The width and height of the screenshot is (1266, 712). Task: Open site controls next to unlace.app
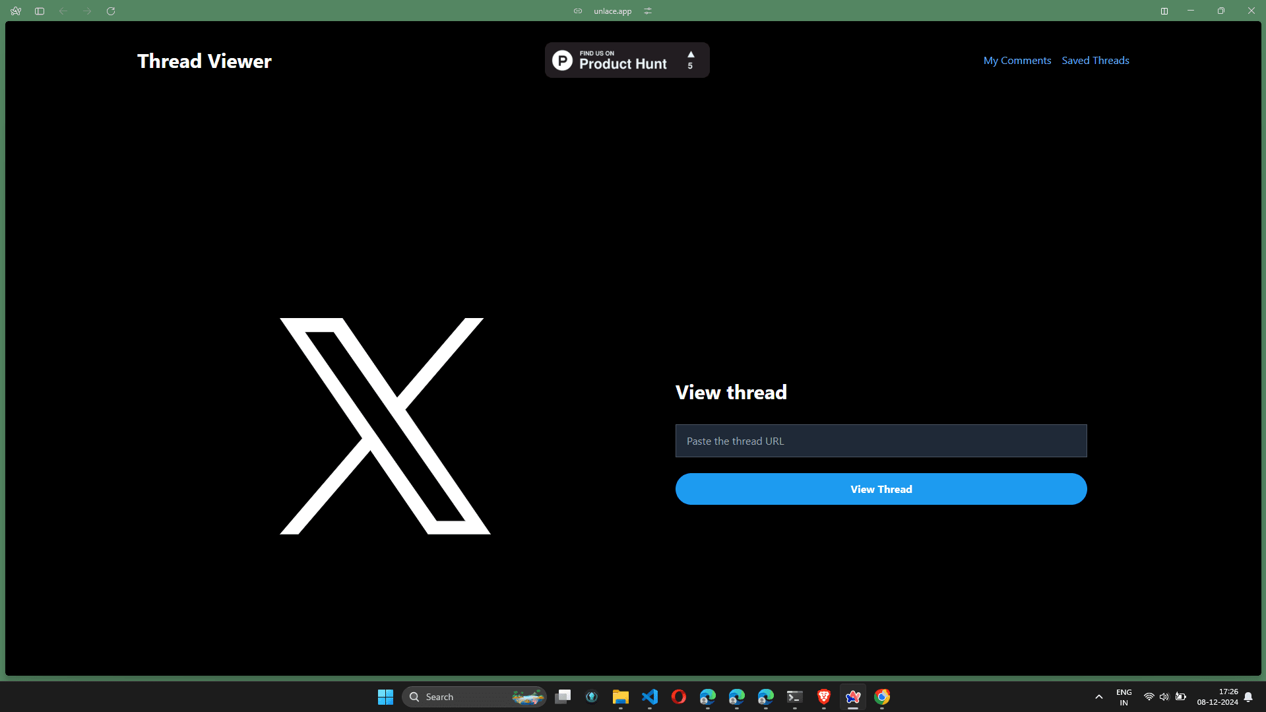click(x=648, y=11)
